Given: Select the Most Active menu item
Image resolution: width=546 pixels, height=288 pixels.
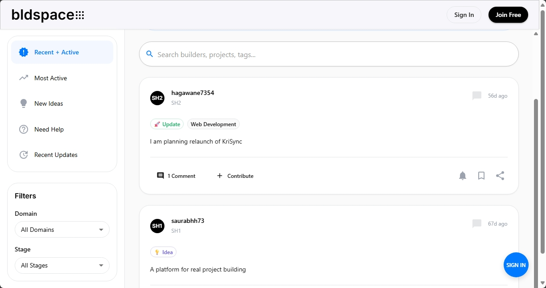Looking at the screenshot, I should tap(50, 78).
